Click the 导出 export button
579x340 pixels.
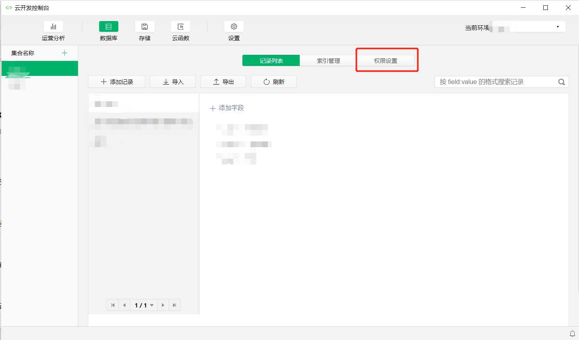223,82
